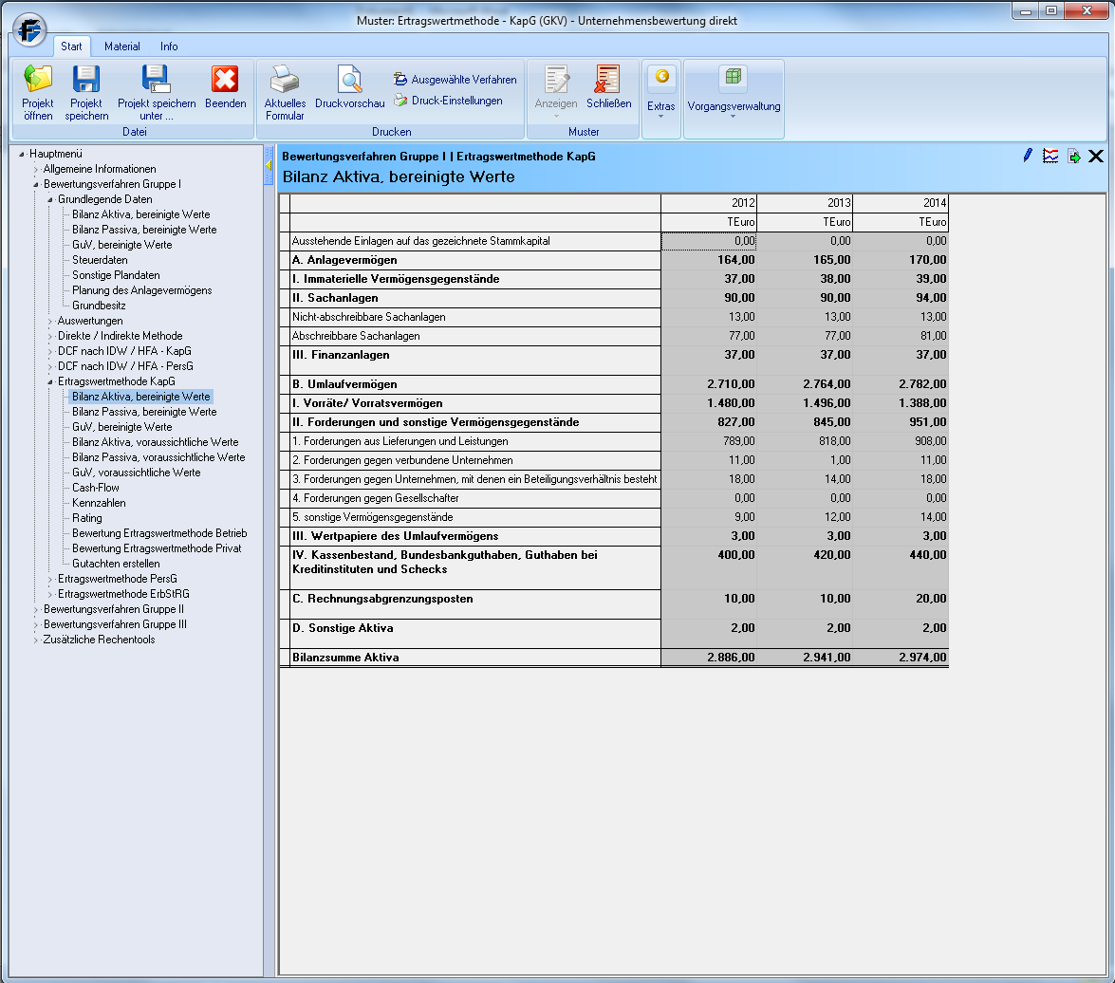The width and height of the screenshot is (1115, 983).
Task: Collapse Ertragswertmethode KapG node
Action: (49, 382)
